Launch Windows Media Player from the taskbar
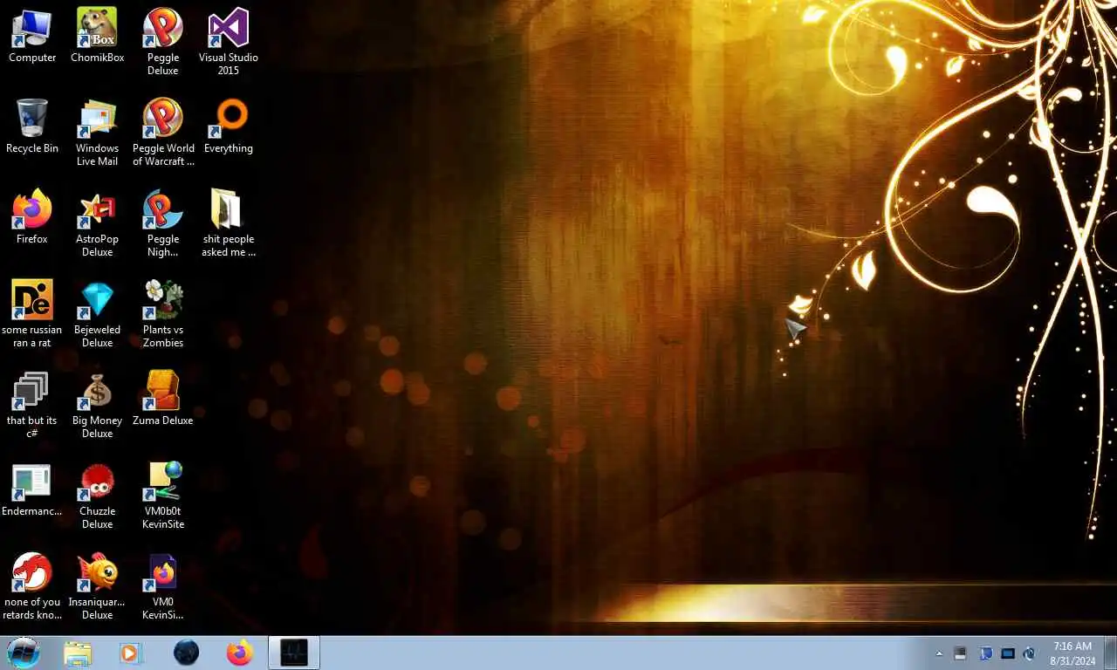The height and width of the screenshot is (670, 1117). coord(131,653)
